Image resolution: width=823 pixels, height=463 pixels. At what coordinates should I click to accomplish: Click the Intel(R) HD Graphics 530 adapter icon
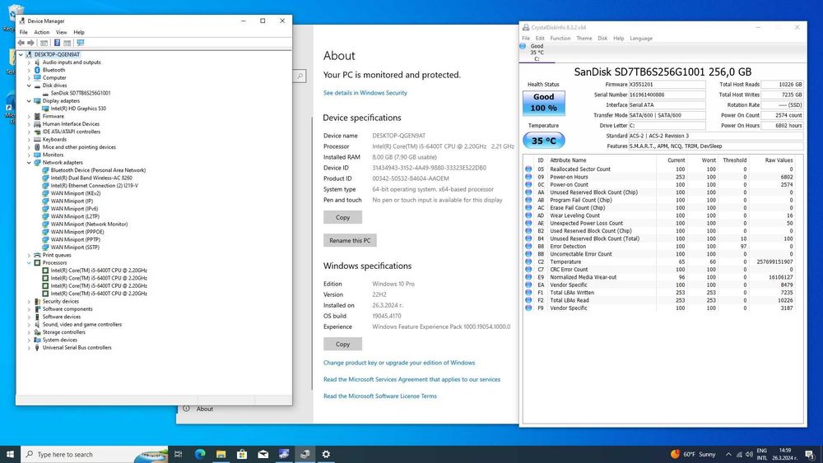pos(45,109)
